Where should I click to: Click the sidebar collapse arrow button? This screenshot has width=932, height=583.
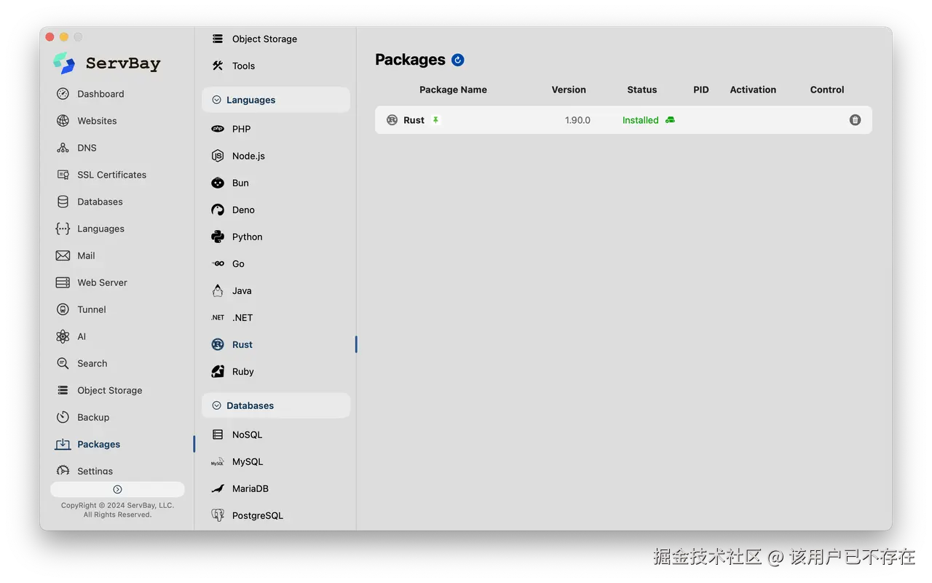click(x=117, y=489)
